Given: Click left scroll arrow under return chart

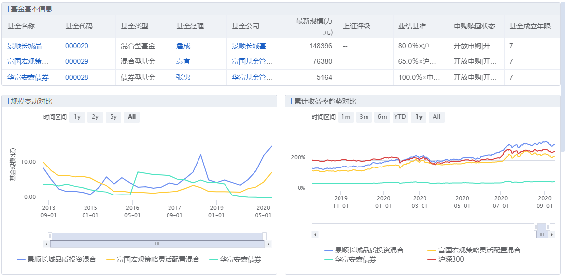Looking at the screenshot, I should click(x=315, y=235).
